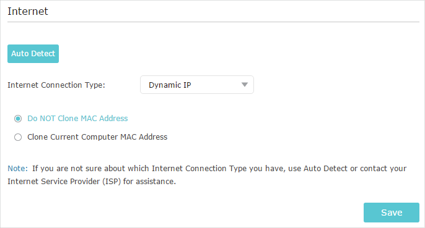This screenshot has width=425, height=228.
Task: Click the Internet Connection Type label
Action: [56, 85]
